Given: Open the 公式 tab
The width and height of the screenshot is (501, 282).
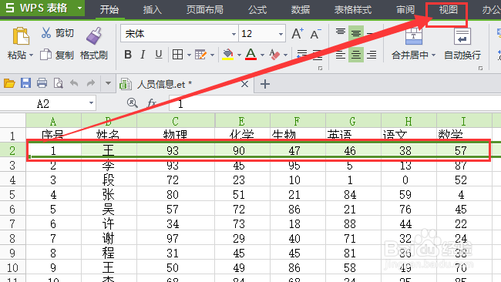Looking at the screenshot, I should 257,9.
